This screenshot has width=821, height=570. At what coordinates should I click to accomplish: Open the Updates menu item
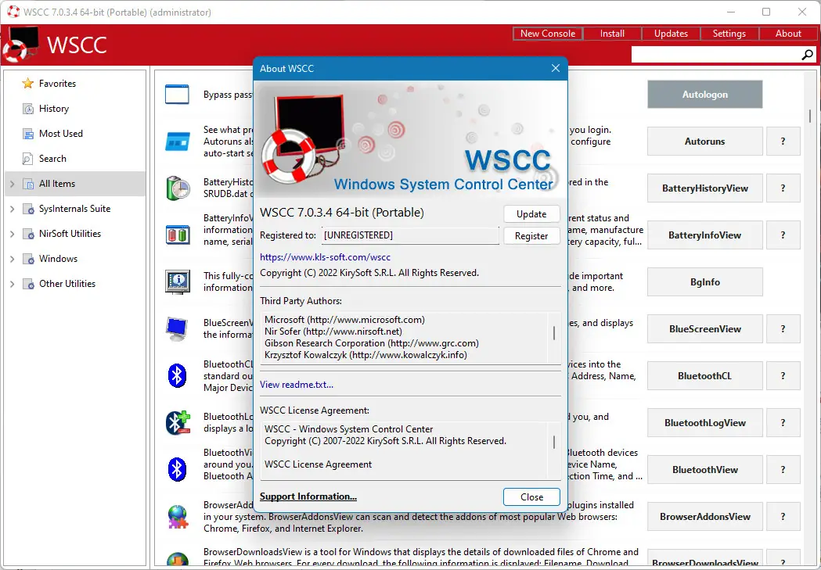[x=671, y=34]
